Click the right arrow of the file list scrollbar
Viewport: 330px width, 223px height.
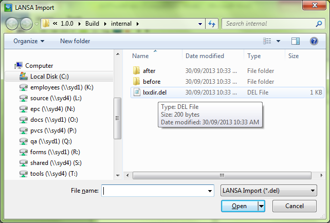click(321, 175)
